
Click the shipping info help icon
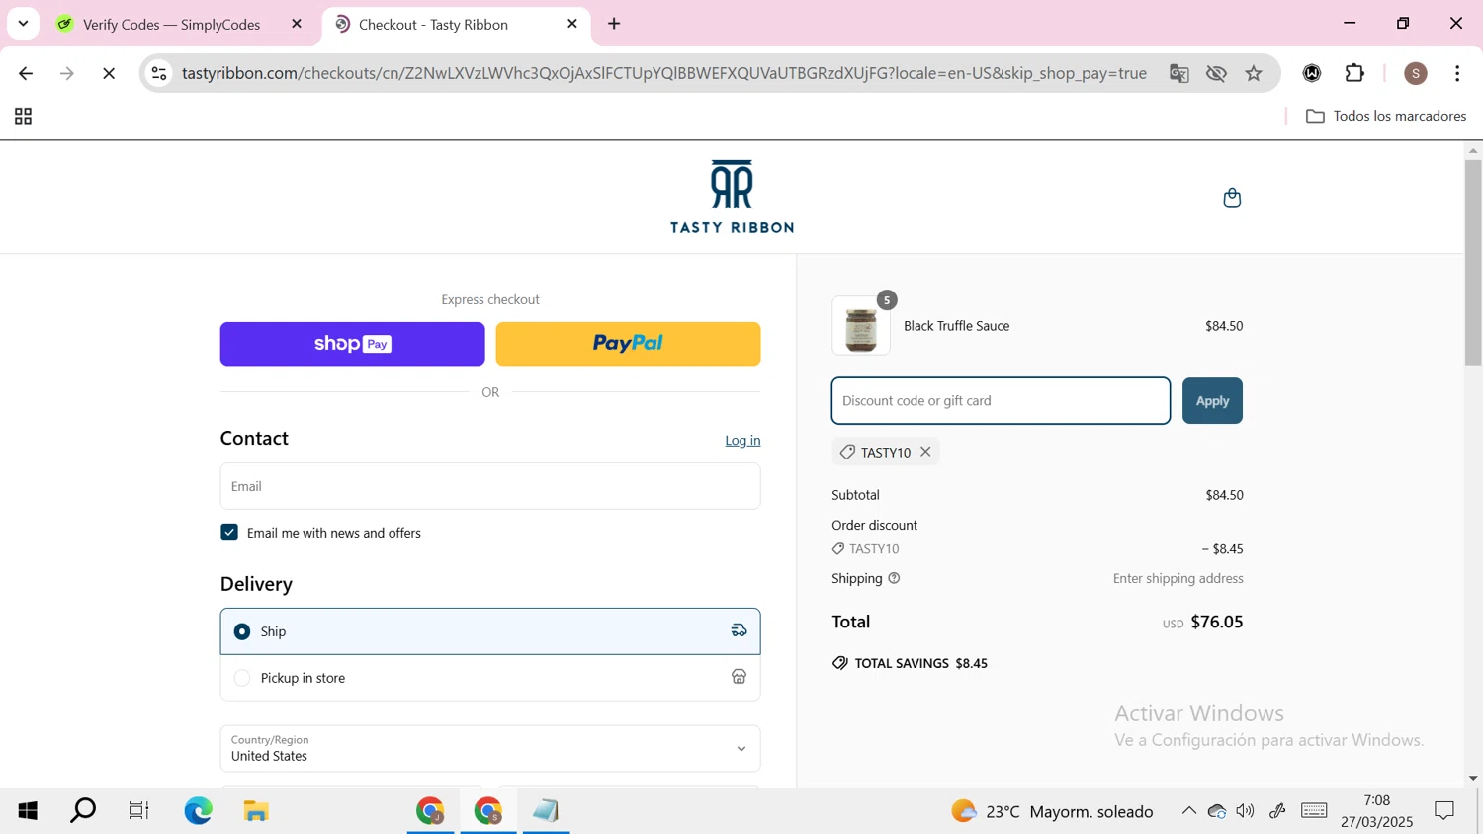tap(894, 578)
